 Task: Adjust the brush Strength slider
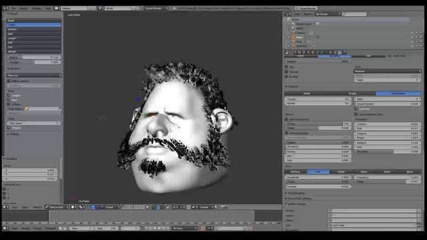[33, 62]
